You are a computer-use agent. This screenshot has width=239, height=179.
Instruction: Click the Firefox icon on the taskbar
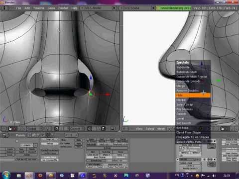(x=40, y=176)
